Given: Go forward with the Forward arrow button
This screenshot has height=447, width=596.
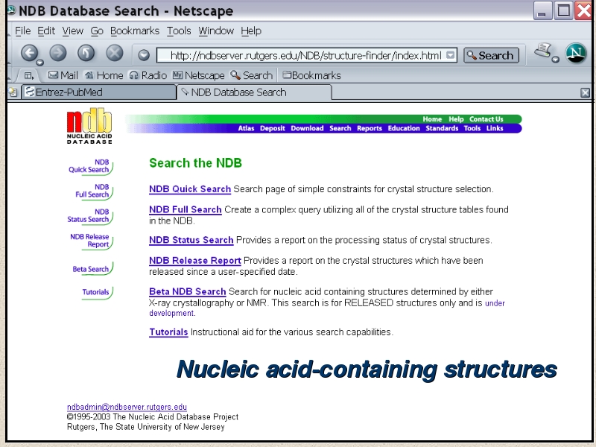Looking at the screenshot, I should click(x=58, y=52).
